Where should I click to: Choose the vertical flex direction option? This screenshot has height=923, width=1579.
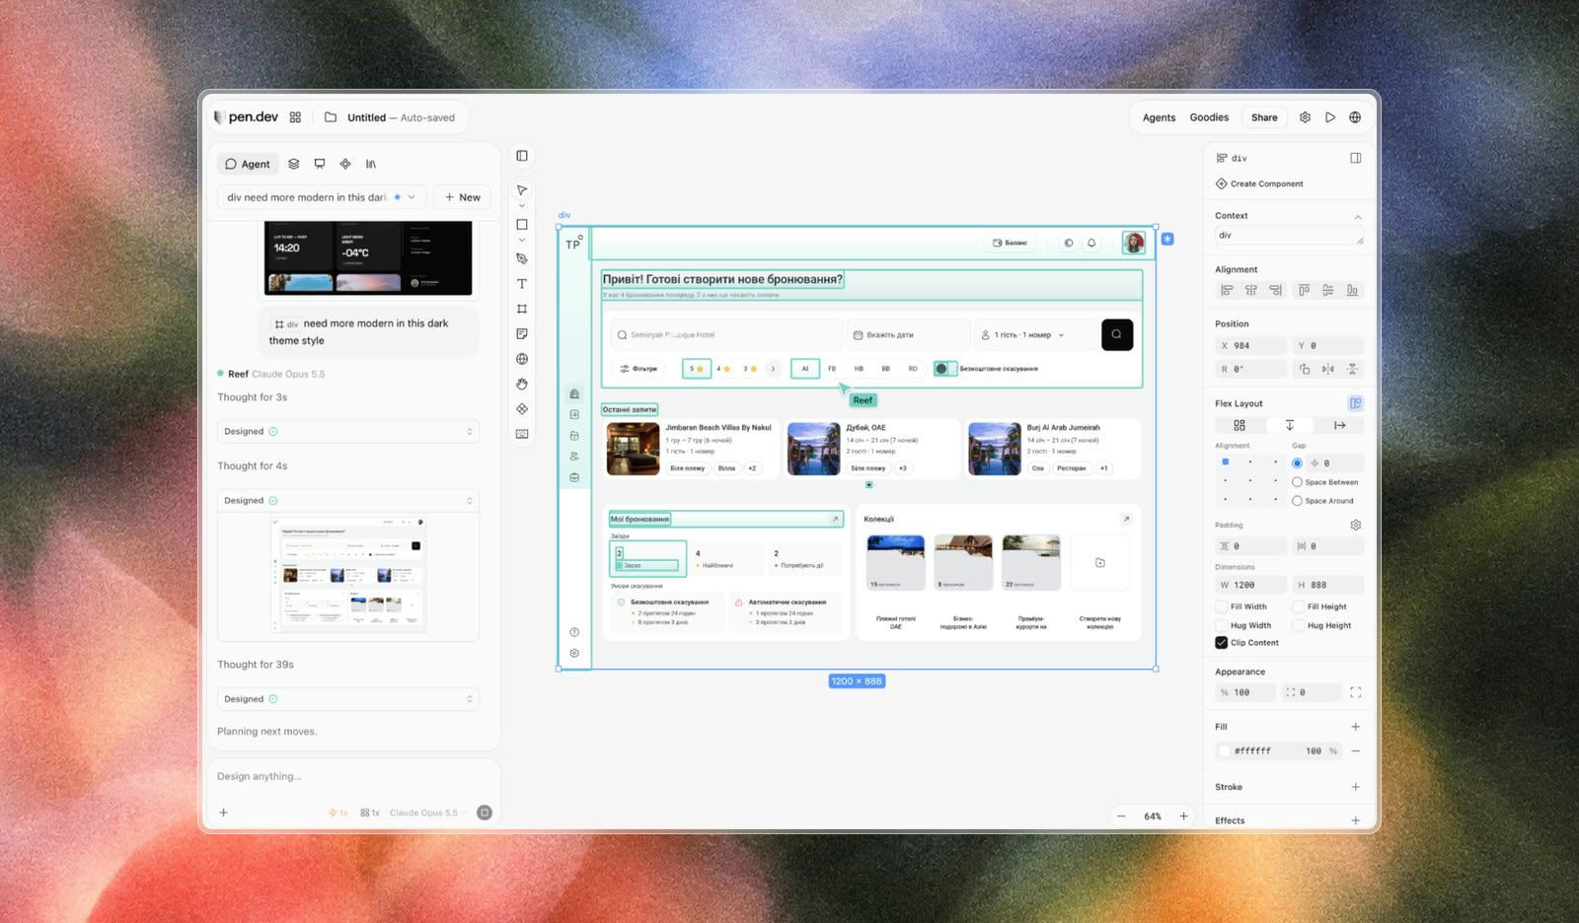pyautogui.click(x=1289, y=425)
